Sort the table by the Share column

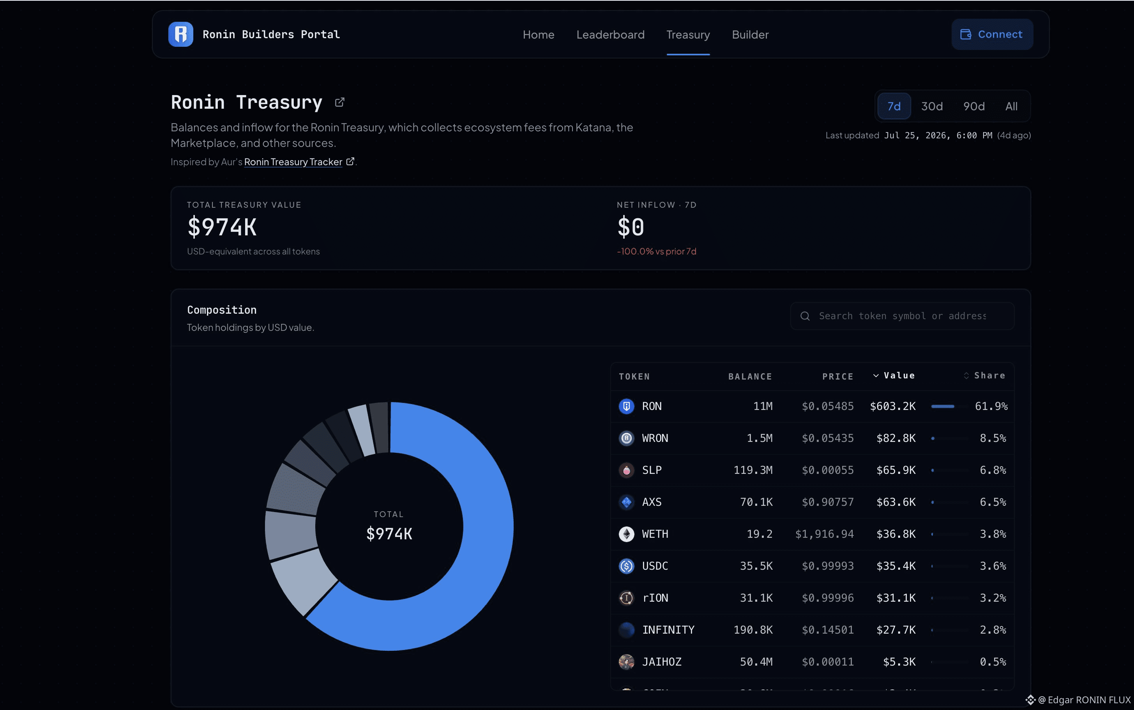(x=985, y=375)
